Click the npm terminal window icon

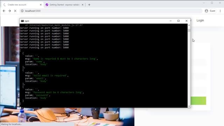coord(22,21)
